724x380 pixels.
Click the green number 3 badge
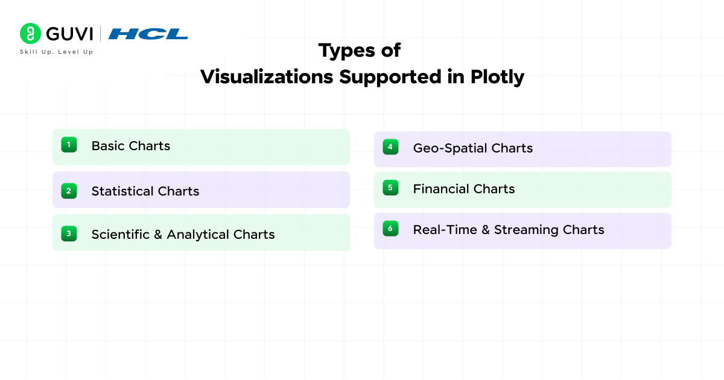(x=69, y=233)
